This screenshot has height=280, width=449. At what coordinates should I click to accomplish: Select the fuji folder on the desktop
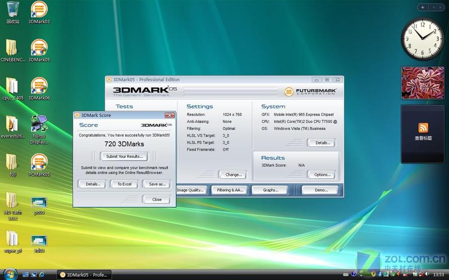[x=12, y=165]
